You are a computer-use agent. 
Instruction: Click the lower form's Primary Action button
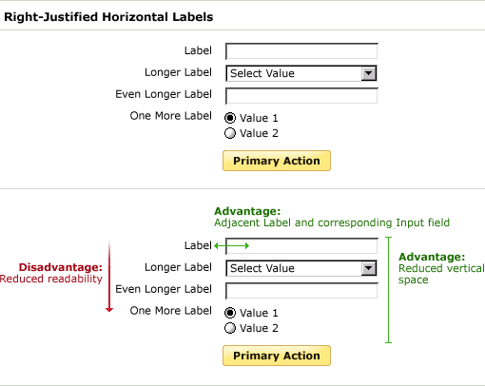(x=277, y=356)
